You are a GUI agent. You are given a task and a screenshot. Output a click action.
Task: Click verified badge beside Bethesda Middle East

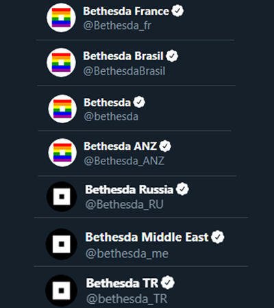[218, 237]
